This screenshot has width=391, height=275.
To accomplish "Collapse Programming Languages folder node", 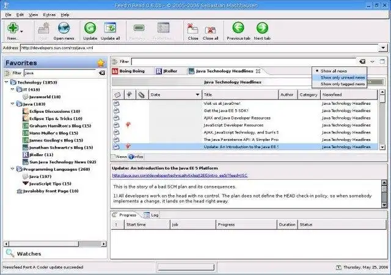I will pyautogui.click(x=12, y=169).
